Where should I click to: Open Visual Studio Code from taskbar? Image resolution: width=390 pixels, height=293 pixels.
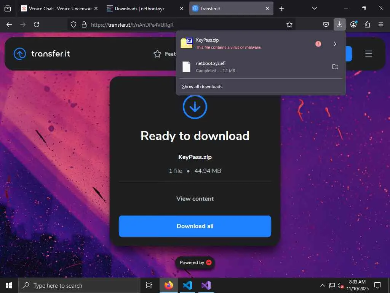coord(187,285)
